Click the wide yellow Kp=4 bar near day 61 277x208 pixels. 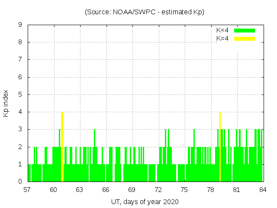(62, 146)
